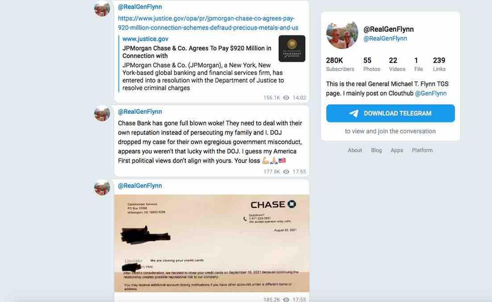This screenshot has height=302, width=492.
Task: Open the About footer link
Action: coord(354,150)
